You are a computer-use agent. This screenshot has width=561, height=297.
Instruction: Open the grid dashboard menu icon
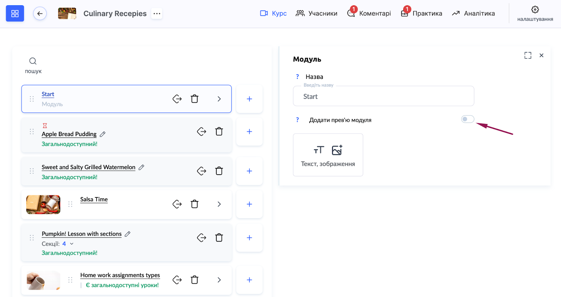(15, 14)
